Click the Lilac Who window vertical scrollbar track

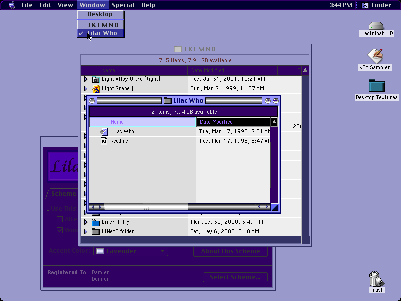click(x=274, y=165)
